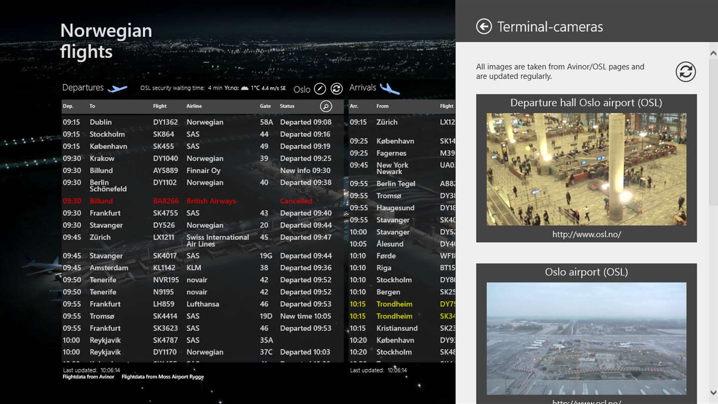Select flight number SK3623
The image size is (718, 404).
[x=166, y=328]
